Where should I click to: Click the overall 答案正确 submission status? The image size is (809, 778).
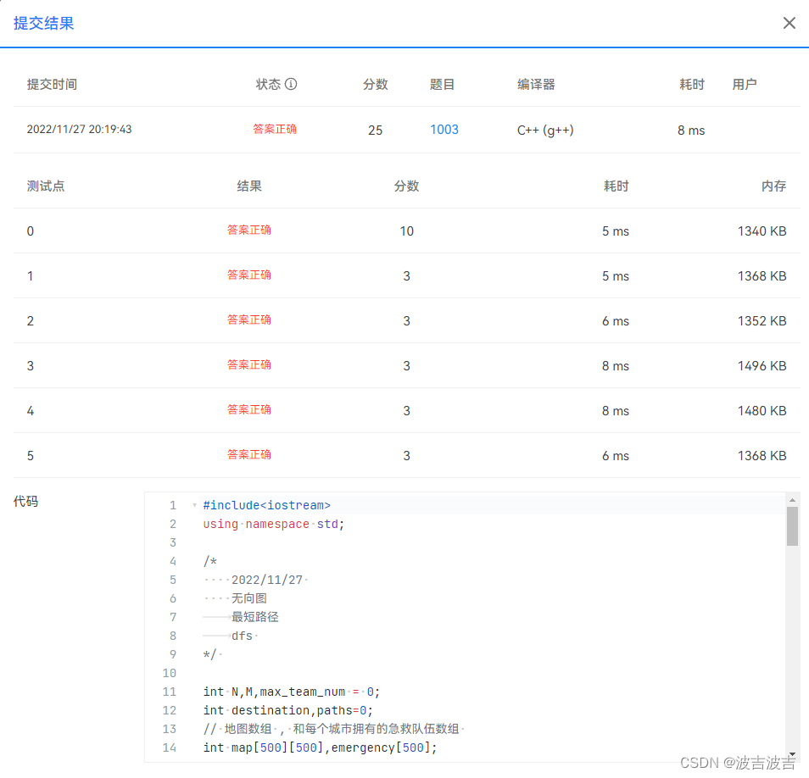[x=275, y=131]
